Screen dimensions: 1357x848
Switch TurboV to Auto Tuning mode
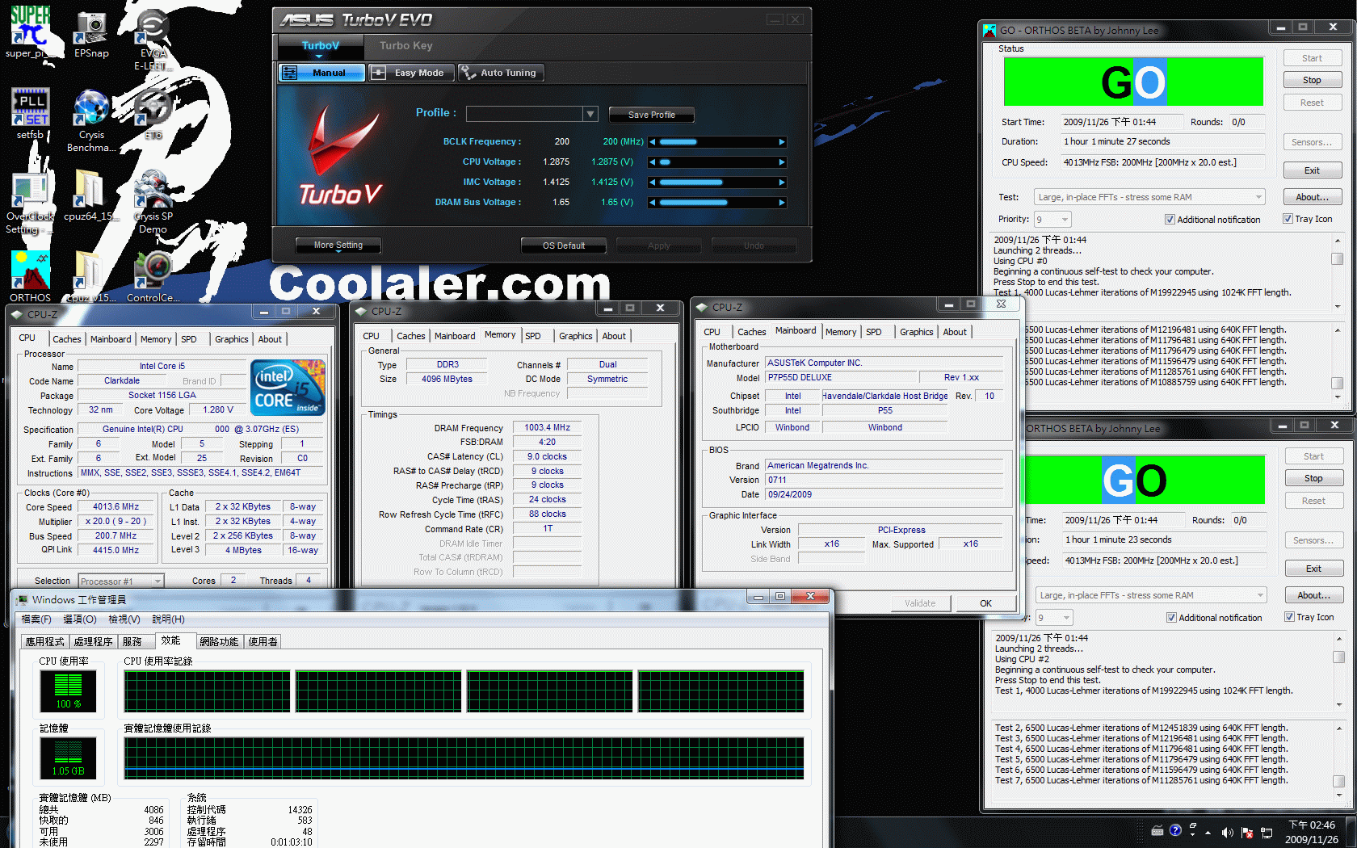coord(501,73)
